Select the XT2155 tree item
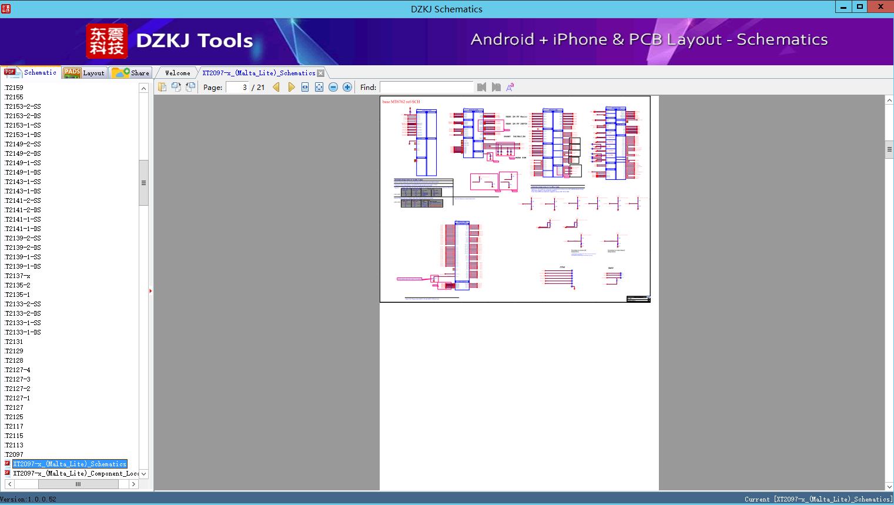The image size is (894, 505). click(x=14, y=97)
